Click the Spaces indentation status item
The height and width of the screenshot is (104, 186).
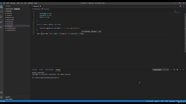(x=157, y=101)
